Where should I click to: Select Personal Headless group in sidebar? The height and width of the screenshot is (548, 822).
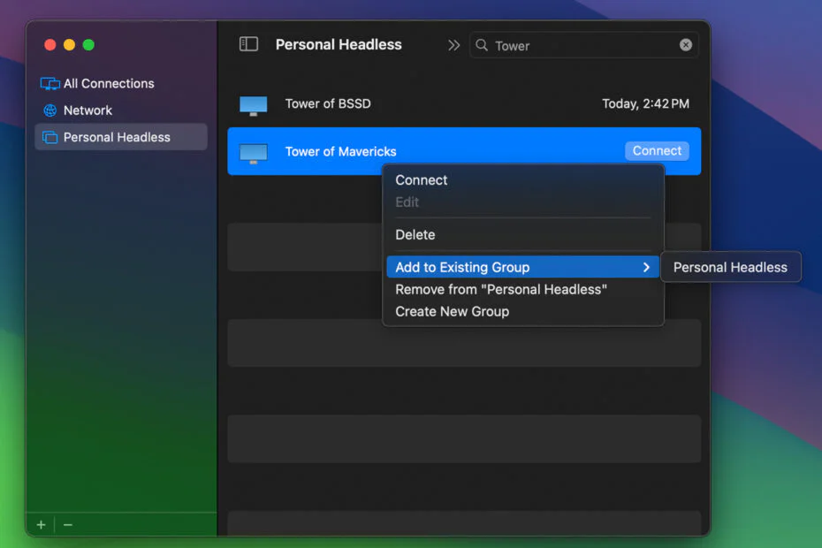point(121,137)
